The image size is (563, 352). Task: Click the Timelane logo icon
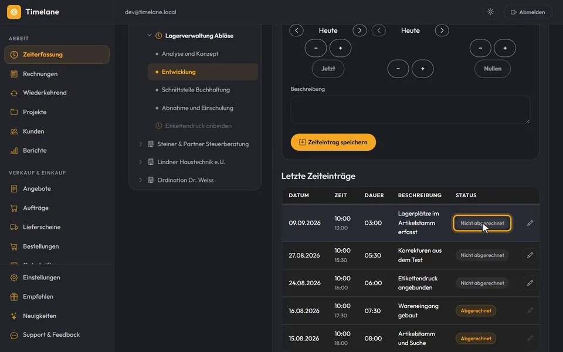(x=14, y=12)
